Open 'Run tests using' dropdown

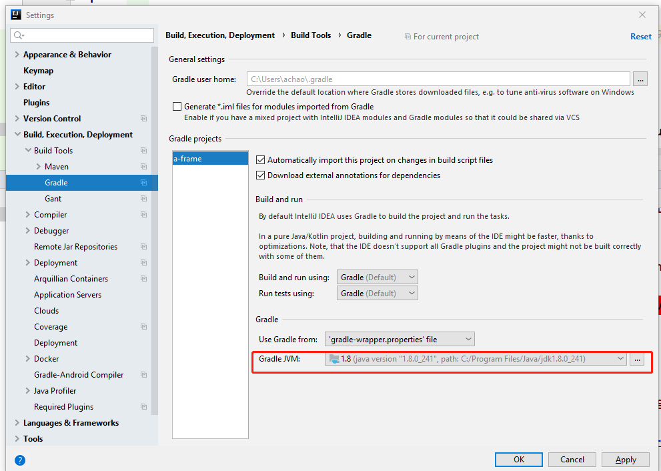378,293
